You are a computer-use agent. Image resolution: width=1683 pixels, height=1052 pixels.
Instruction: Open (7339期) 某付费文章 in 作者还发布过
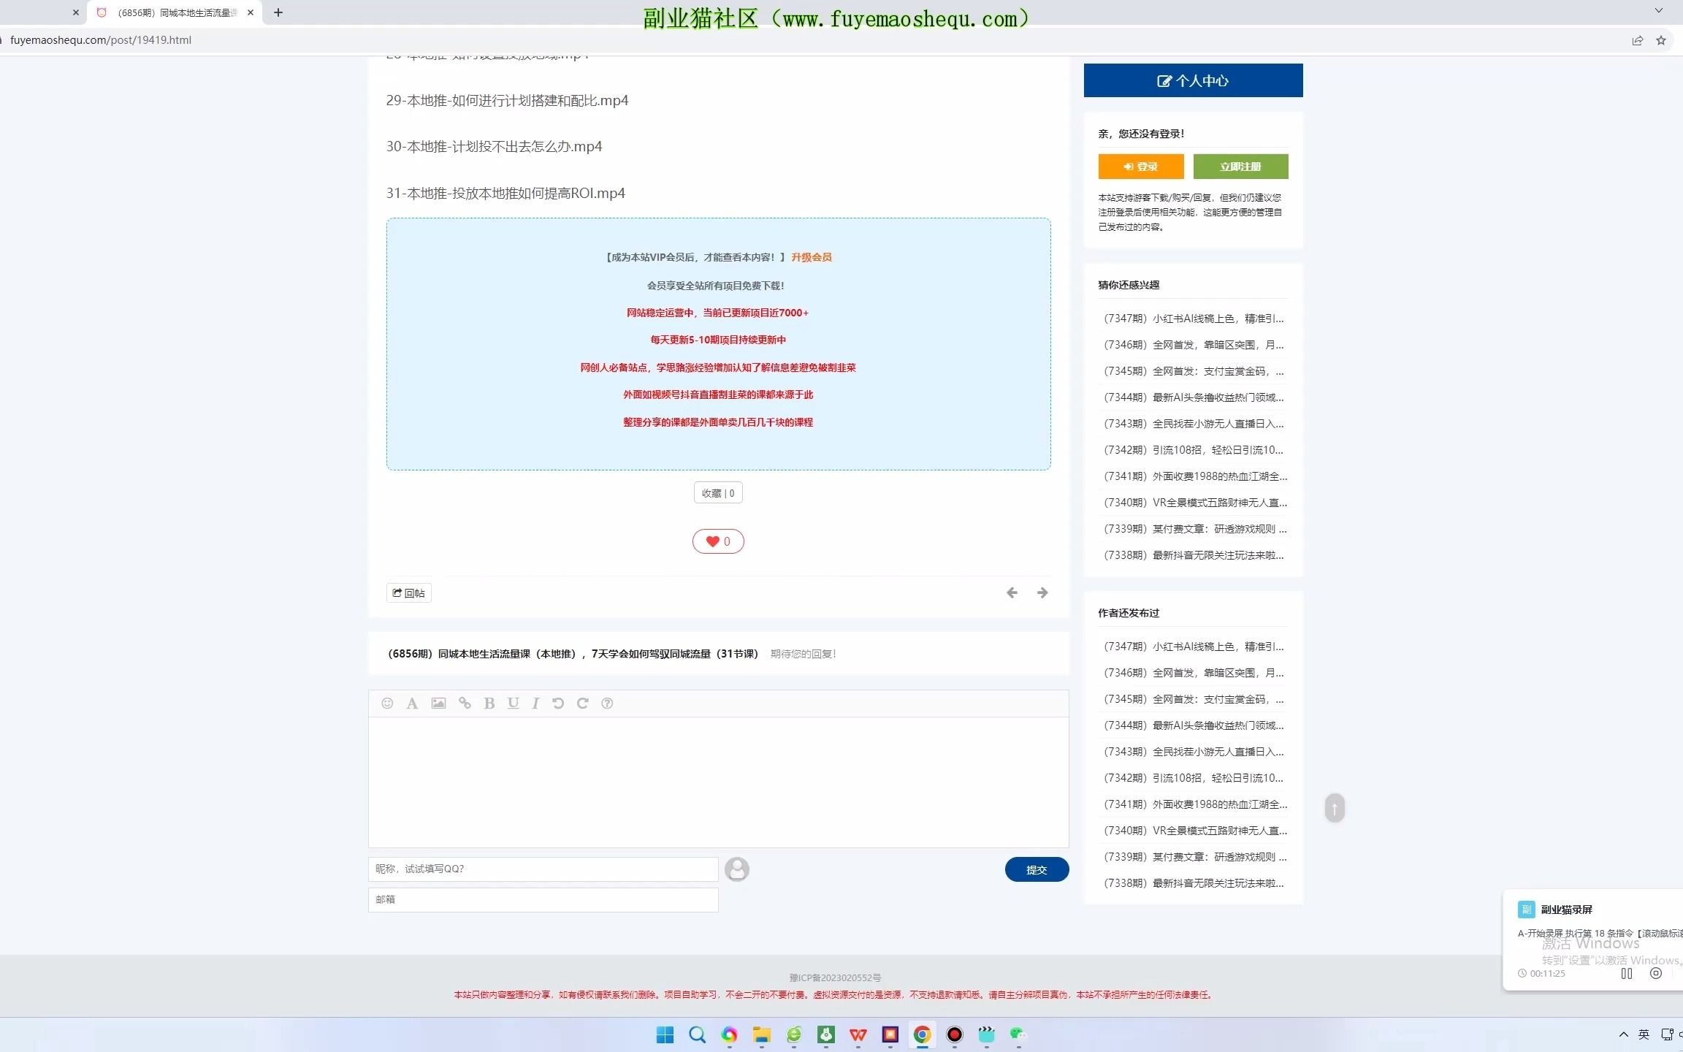point(1195,857)
